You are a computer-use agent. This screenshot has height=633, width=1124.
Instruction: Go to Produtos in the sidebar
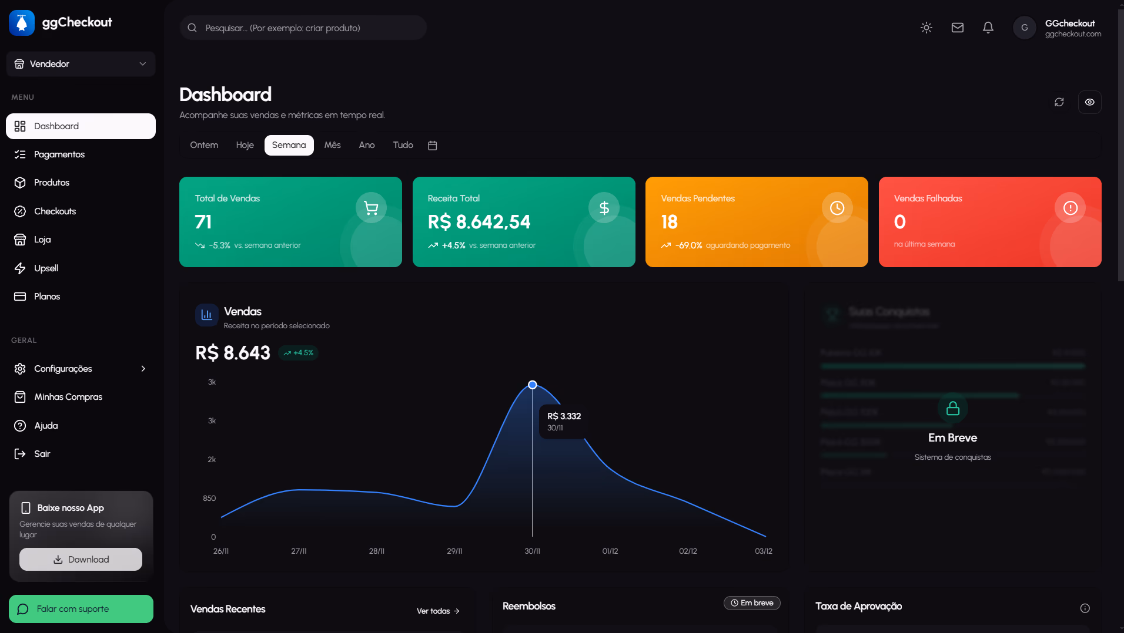pyautogui.click(x=81, y=183)
